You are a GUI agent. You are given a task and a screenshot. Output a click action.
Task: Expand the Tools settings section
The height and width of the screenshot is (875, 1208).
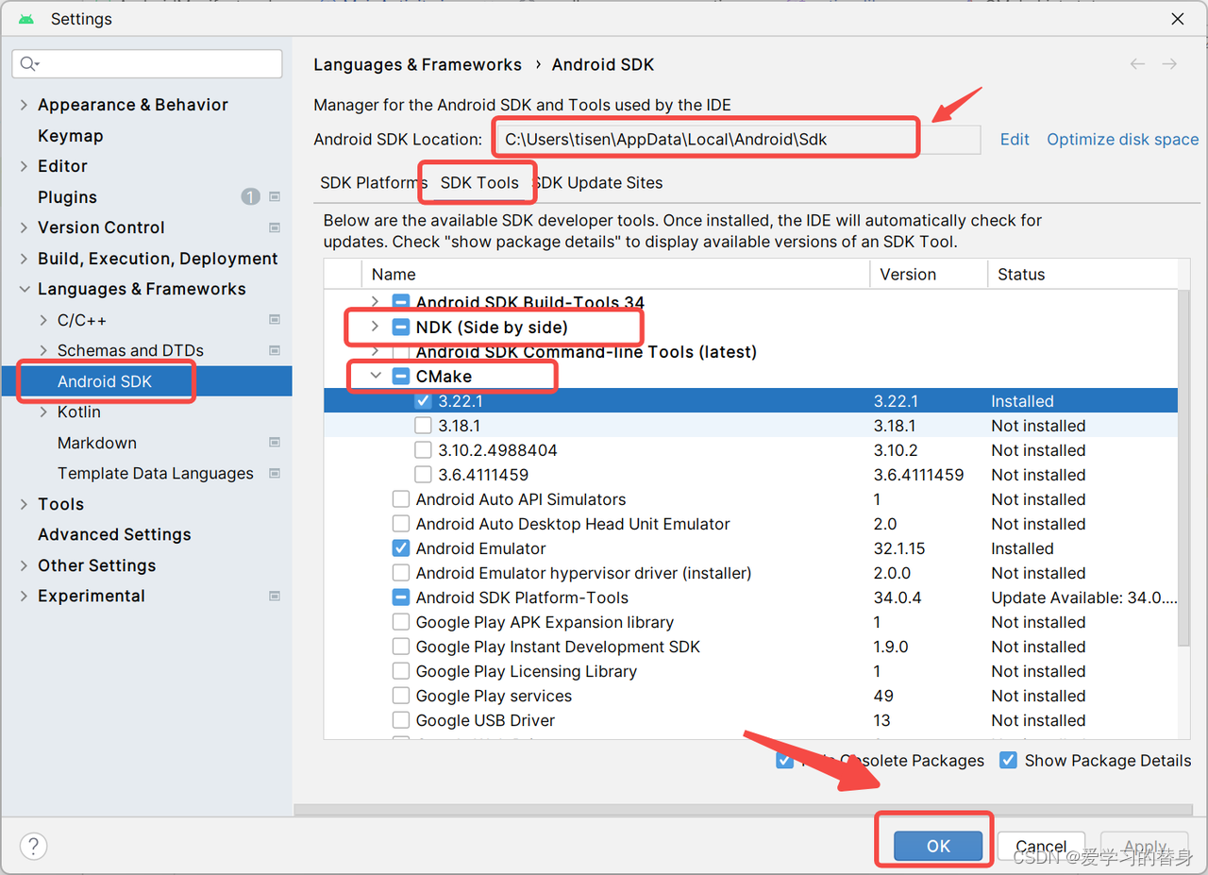pyautogui.click(x=24, y=504)
